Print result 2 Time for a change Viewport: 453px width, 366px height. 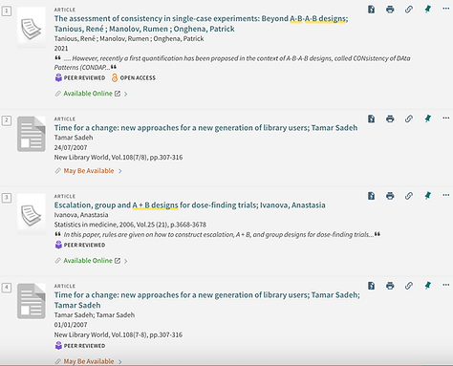tap(390, 118)
